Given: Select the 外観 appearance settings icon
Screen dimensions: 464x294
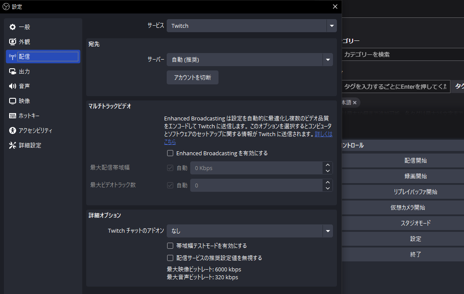Looking at the screenshot, I should click(12, 42).
